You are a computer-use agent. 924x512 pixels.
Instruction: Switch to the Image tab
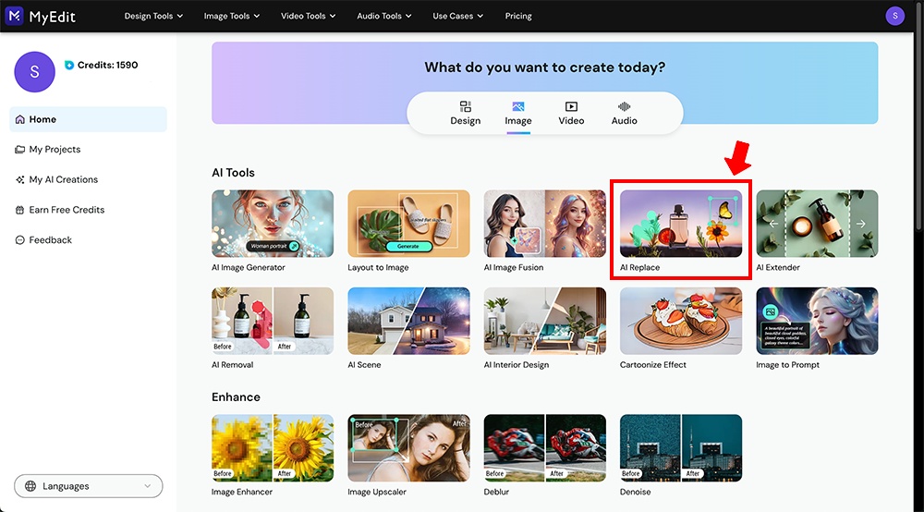coord(518,114)
